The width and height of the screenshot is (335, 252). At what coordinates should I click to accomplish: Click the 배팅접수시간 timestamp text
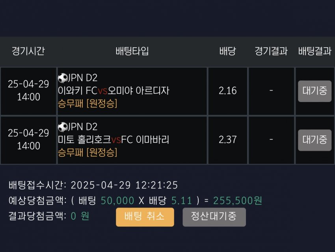tap(125, 185)
